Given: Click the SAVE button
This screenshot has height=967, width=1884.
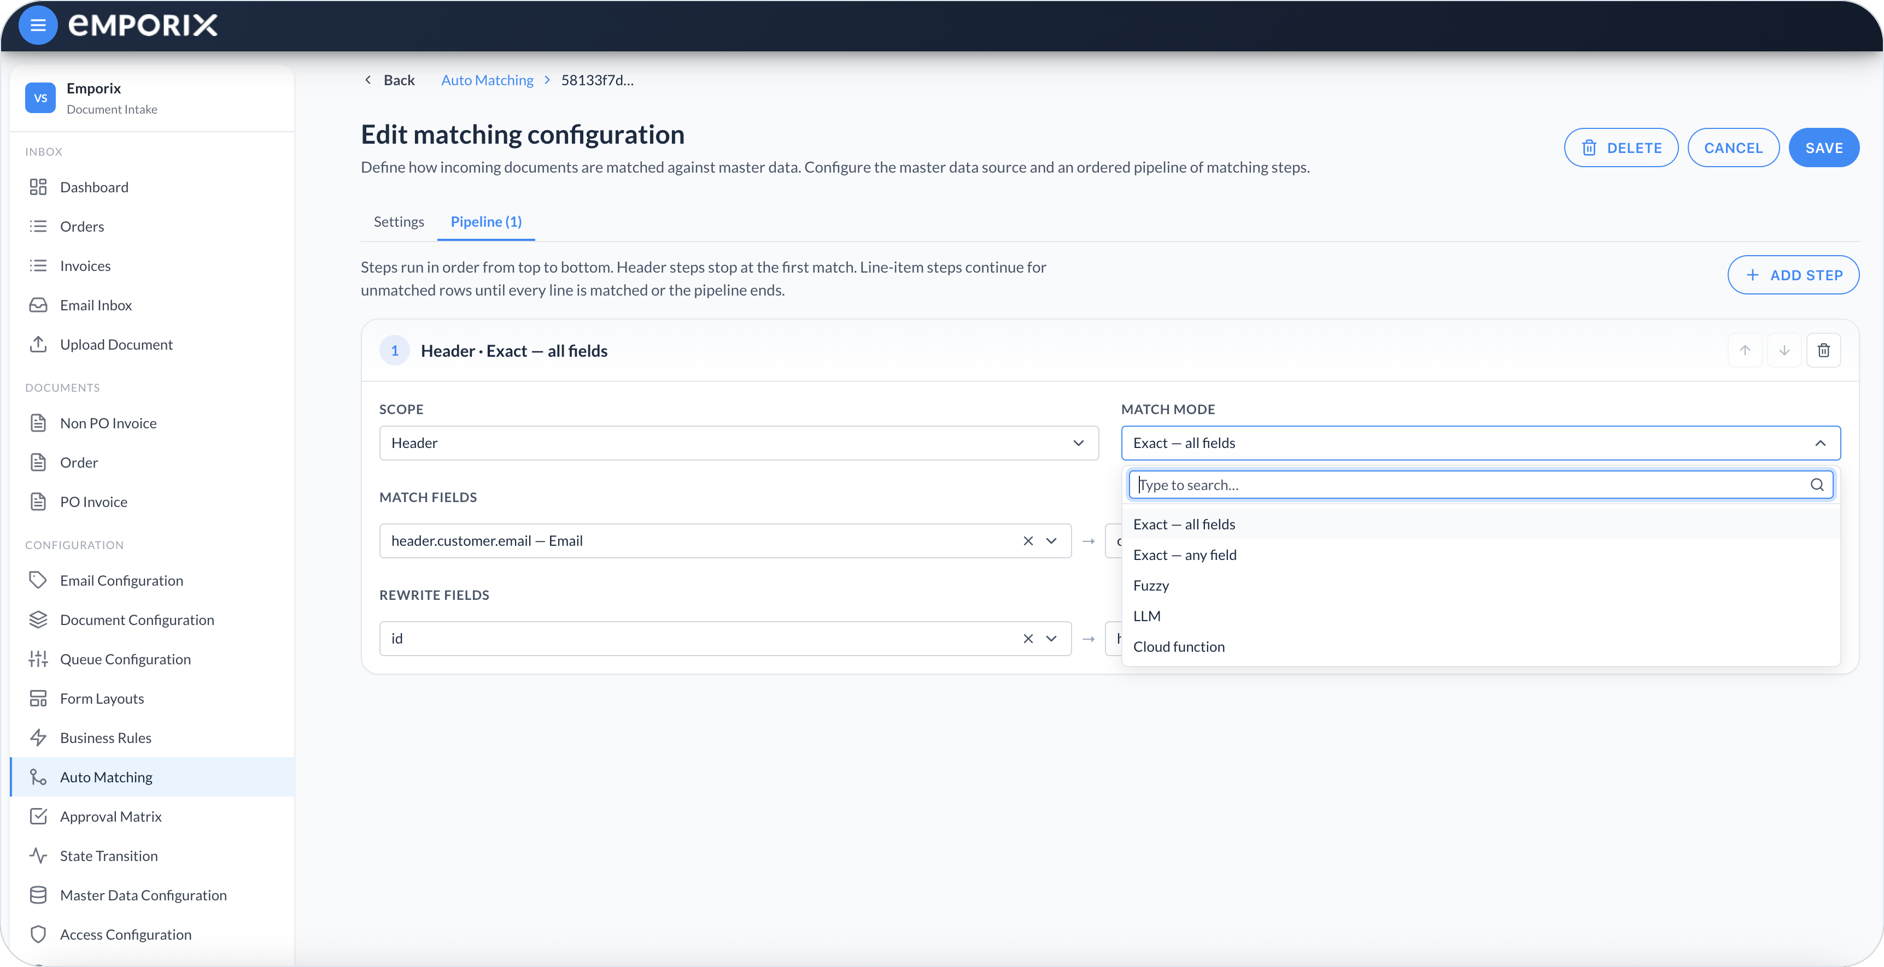Looking at the screenshot, I should [1824, 148].
